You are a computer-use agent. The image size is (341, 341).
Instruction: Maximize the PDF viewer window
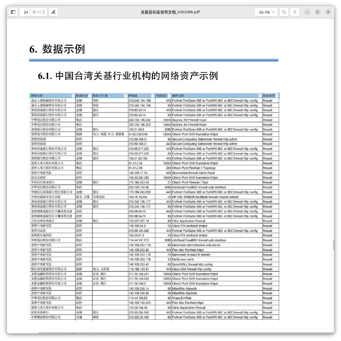pyautogui.click(x=318, y=12)
